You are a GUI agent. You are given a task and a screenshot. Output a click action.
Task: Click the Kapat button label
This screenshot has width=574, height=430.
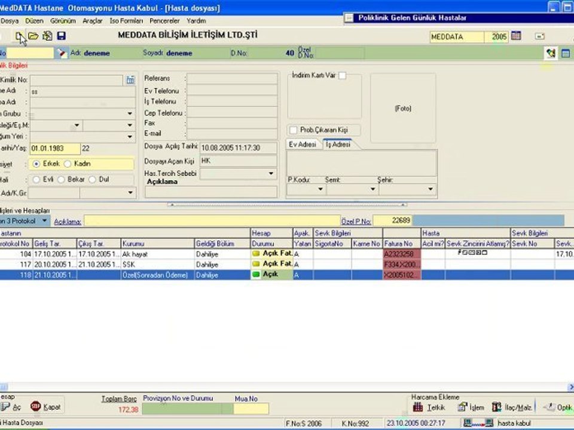pos(52,407)
